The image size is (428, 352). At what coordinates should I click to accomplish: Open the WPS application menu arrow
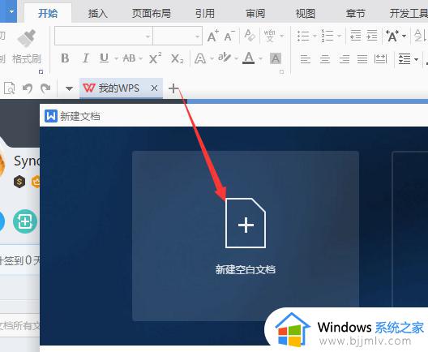(x=11, y=11)
